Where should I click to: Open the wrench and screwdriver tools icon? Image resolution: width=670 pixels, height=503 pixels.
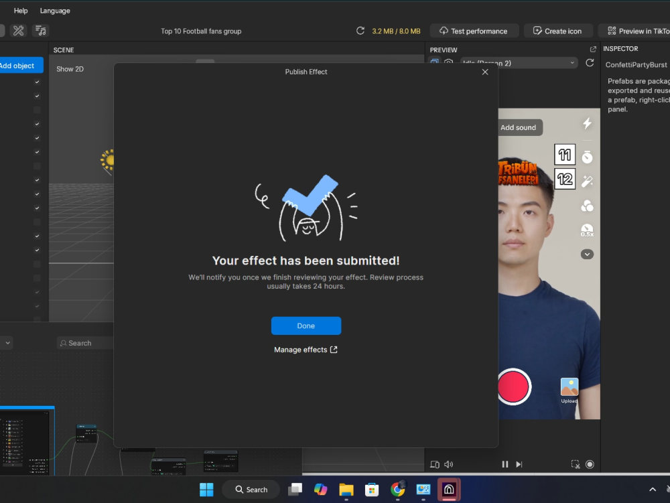click(18, 31)
